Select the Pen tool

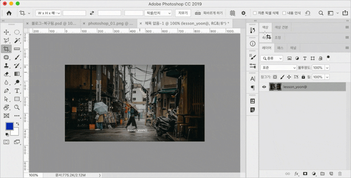click(x=6, y=91)
